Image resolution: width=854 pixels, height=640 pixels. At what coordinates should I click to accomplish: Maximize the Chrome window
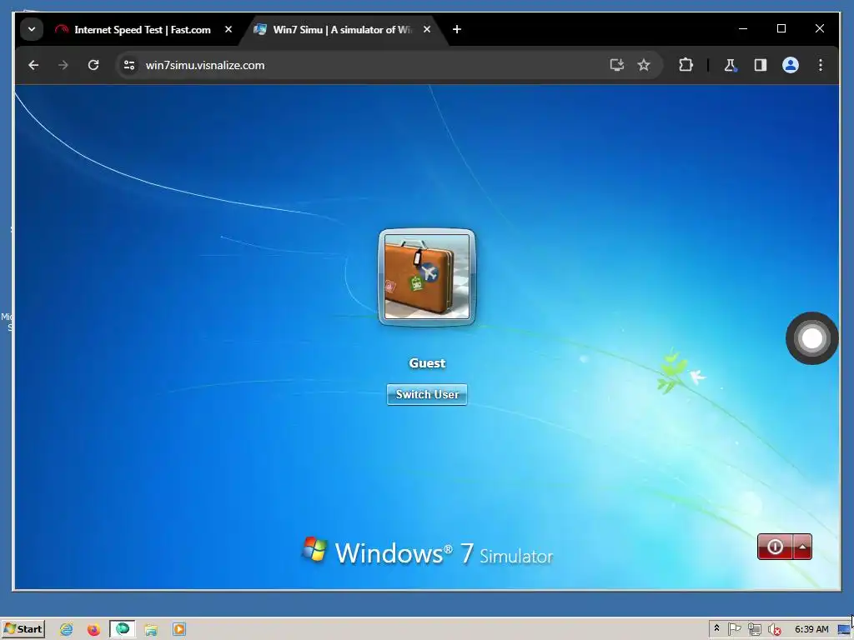click(x=781, y=28)
